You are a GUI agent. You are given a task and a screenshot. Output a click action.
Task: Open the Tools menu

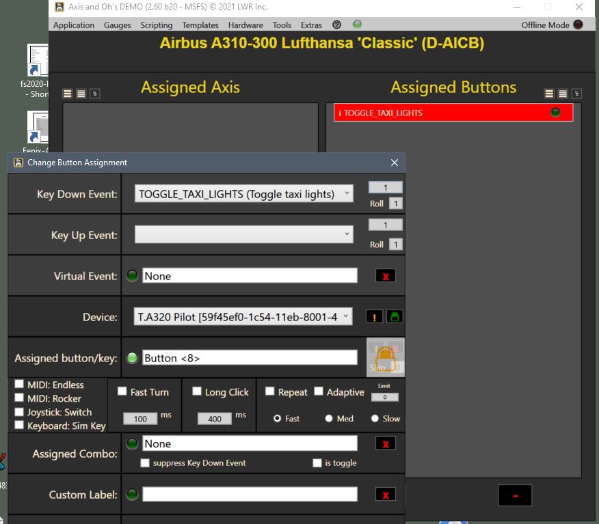282,25
